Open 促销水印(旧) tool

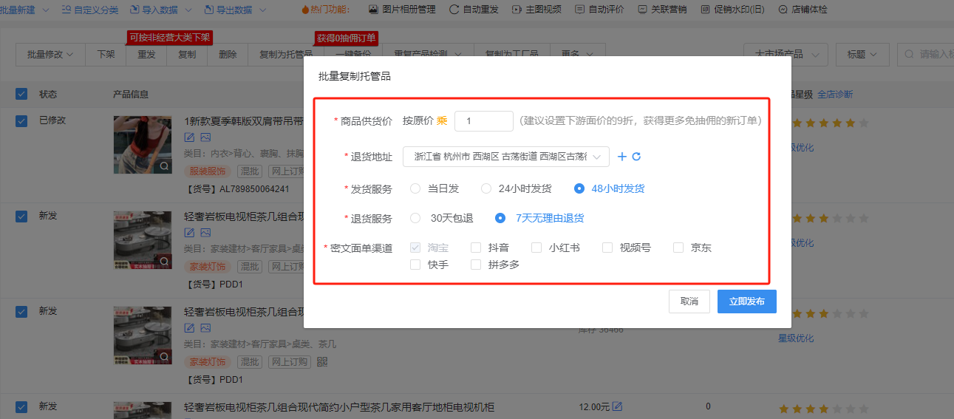731,10
